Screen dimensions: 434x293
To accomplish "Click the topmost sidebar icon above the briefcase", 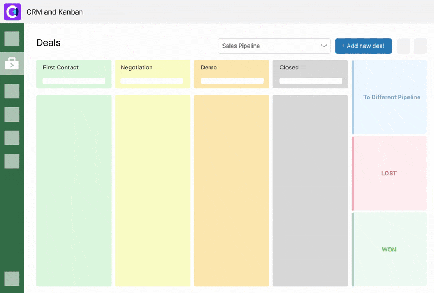I will click(12, 39).
